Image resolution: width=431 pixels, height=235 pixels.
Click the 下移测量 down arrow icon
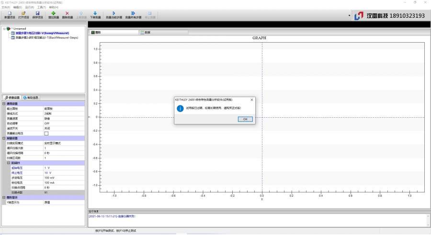coord(95,14)
